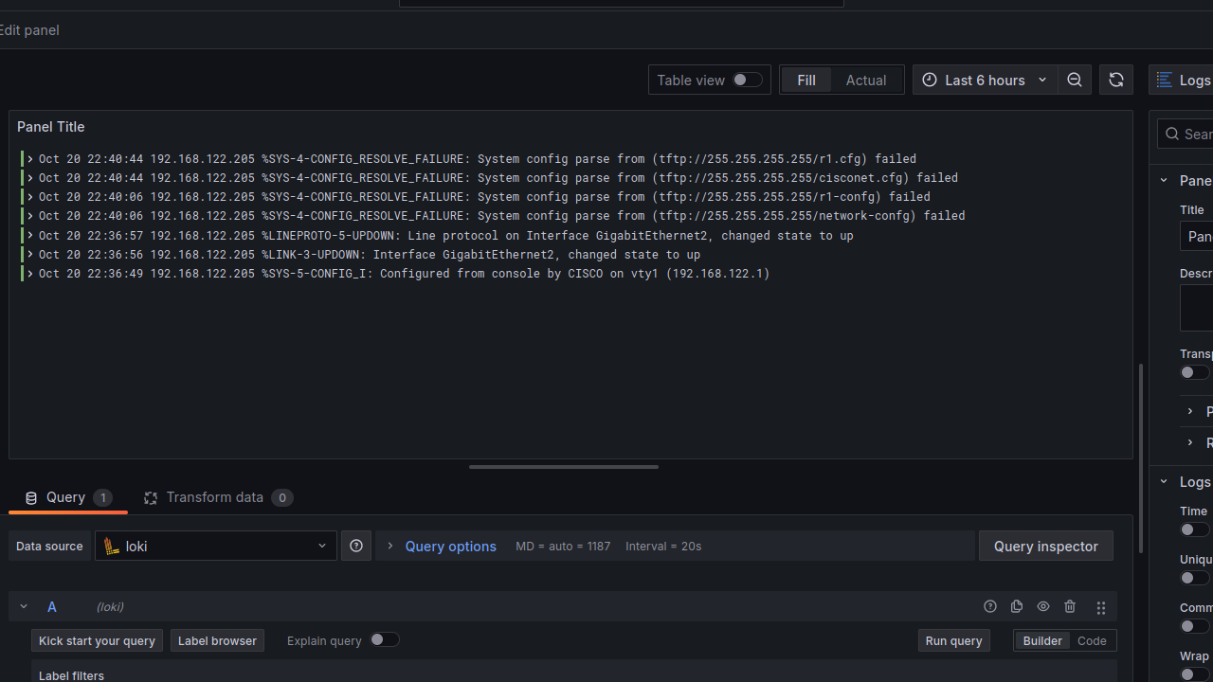Click the Panel Title header

(50, 126)
